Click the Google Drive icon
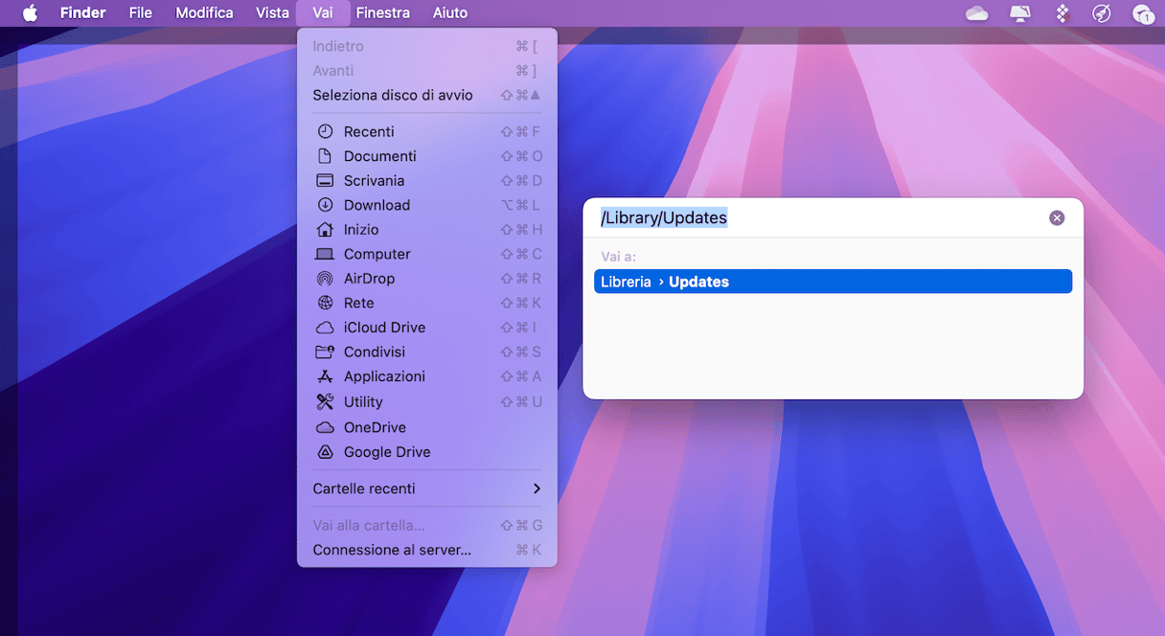The width and height of the screenshot is (1165, 636). coord(325,452)
